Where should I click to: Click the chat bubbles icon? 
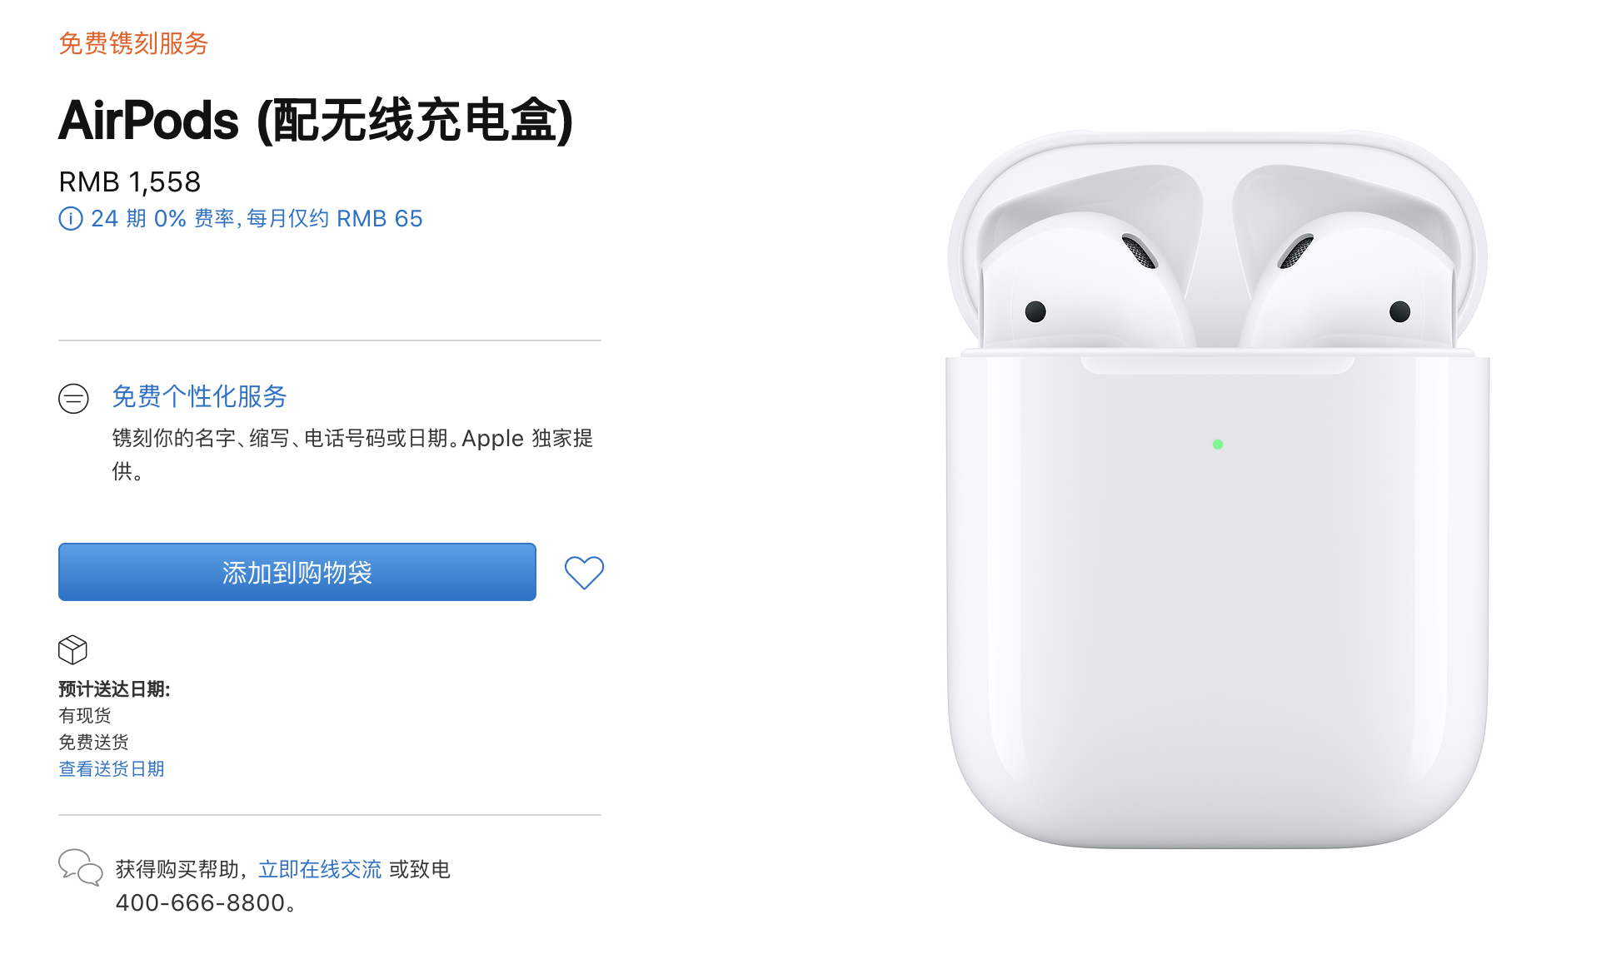pos(80,867)
